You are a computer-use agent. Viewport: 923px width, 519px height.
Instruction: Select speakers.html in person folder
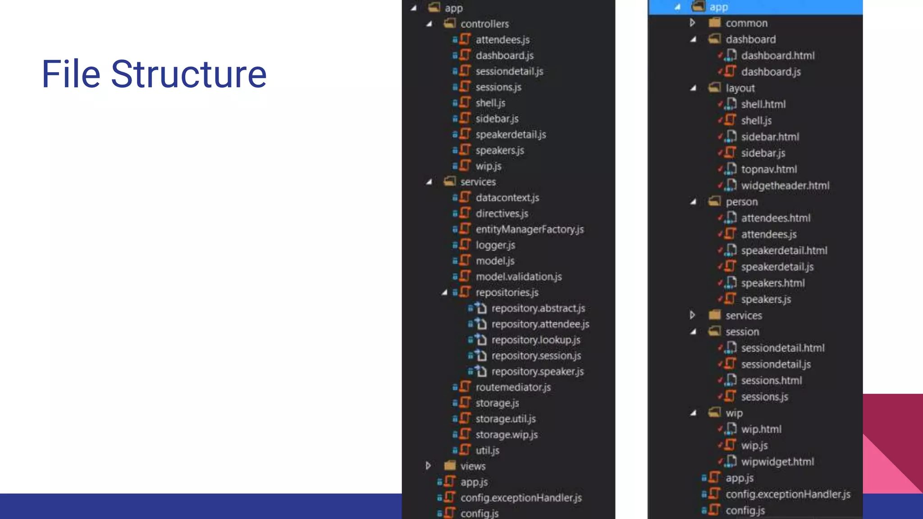tap(773, 283)
